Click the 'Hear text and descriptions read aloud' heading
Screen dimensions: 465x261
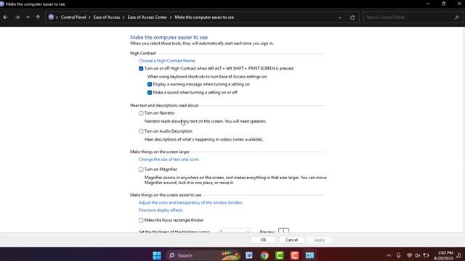[x=164, y=105]
